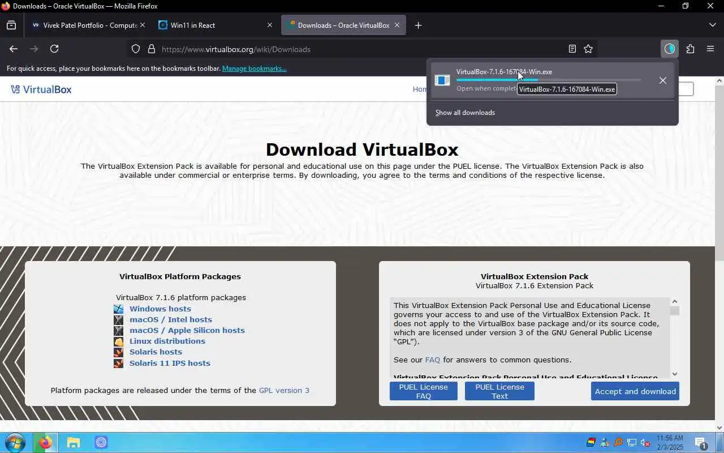724x453 pixels.
Task: Open the macOS / Intel hosts link
Action: click(x=171, y=319)
